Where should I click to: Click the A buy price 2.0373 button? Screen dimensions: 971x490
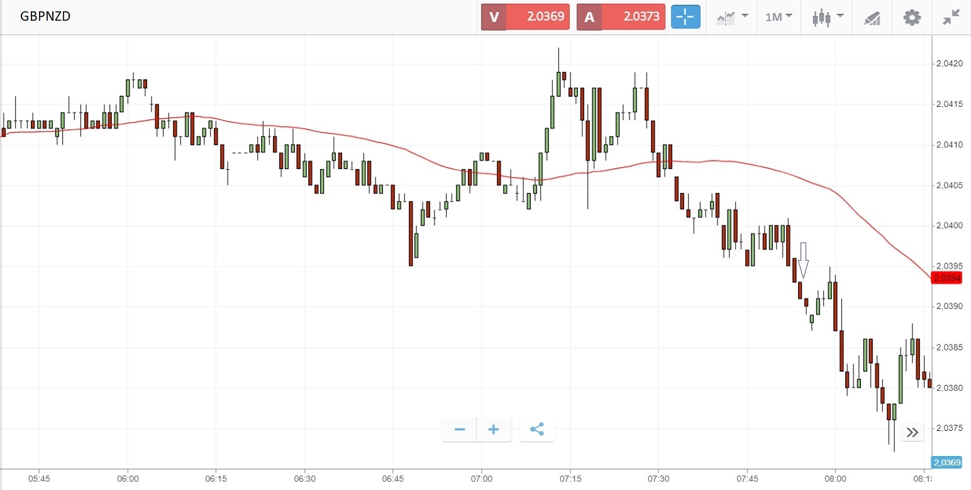tap(621, 17)
